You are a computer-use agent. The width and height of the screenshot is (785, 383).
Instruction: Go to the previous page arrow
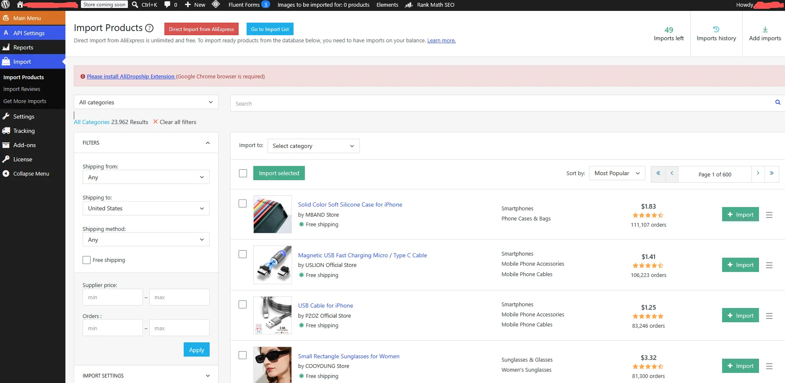672,173
